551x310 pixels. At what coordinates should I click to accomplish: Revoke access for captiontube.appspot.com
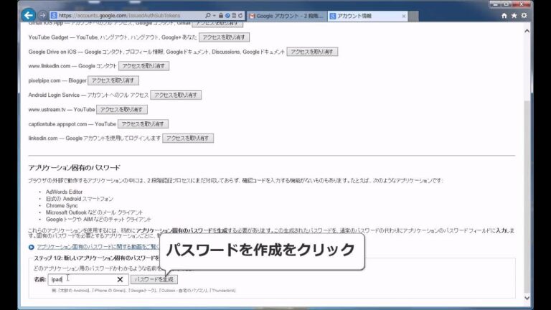click(143, 124)
